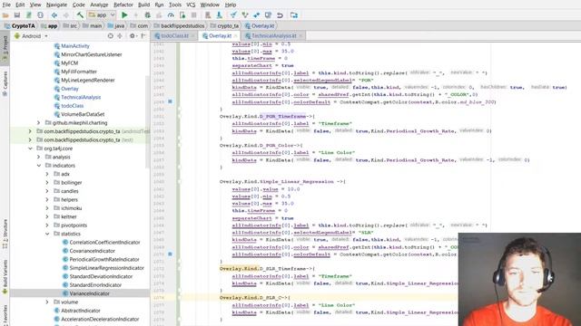The image size is (581, 326).
Task: Click the Save All toolbar icon
Action: click(x=17, y=15)
